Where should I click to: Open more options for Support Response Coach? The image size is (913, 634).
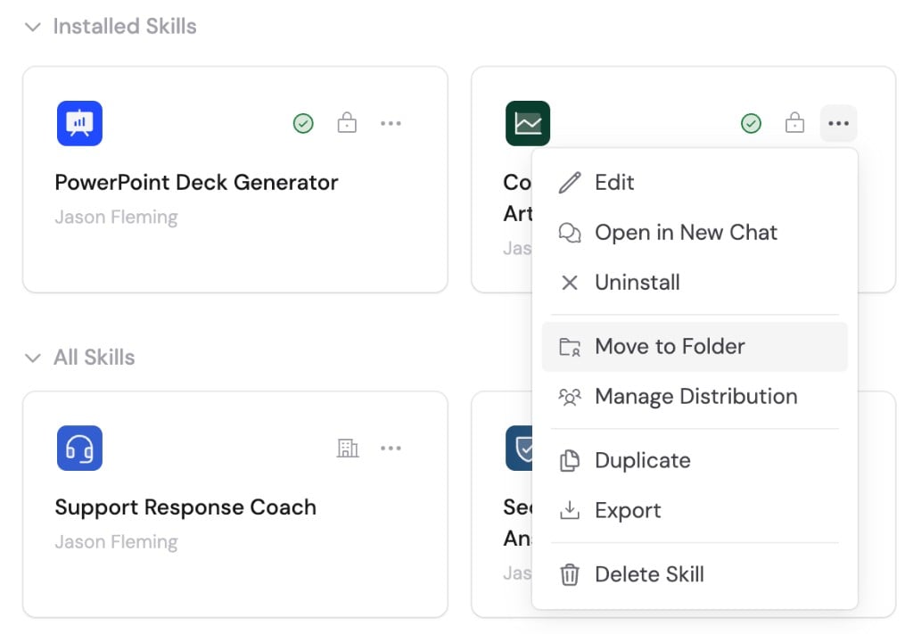click(391, 448)
